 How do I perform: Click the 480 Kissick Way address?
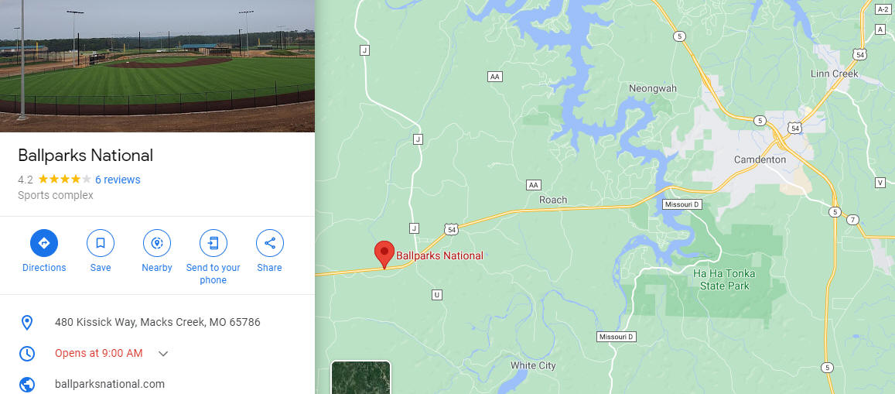158,323
